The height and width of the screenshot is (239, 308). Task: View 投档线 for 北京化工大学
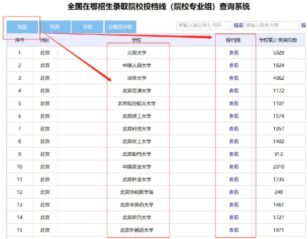click(234, 141)
